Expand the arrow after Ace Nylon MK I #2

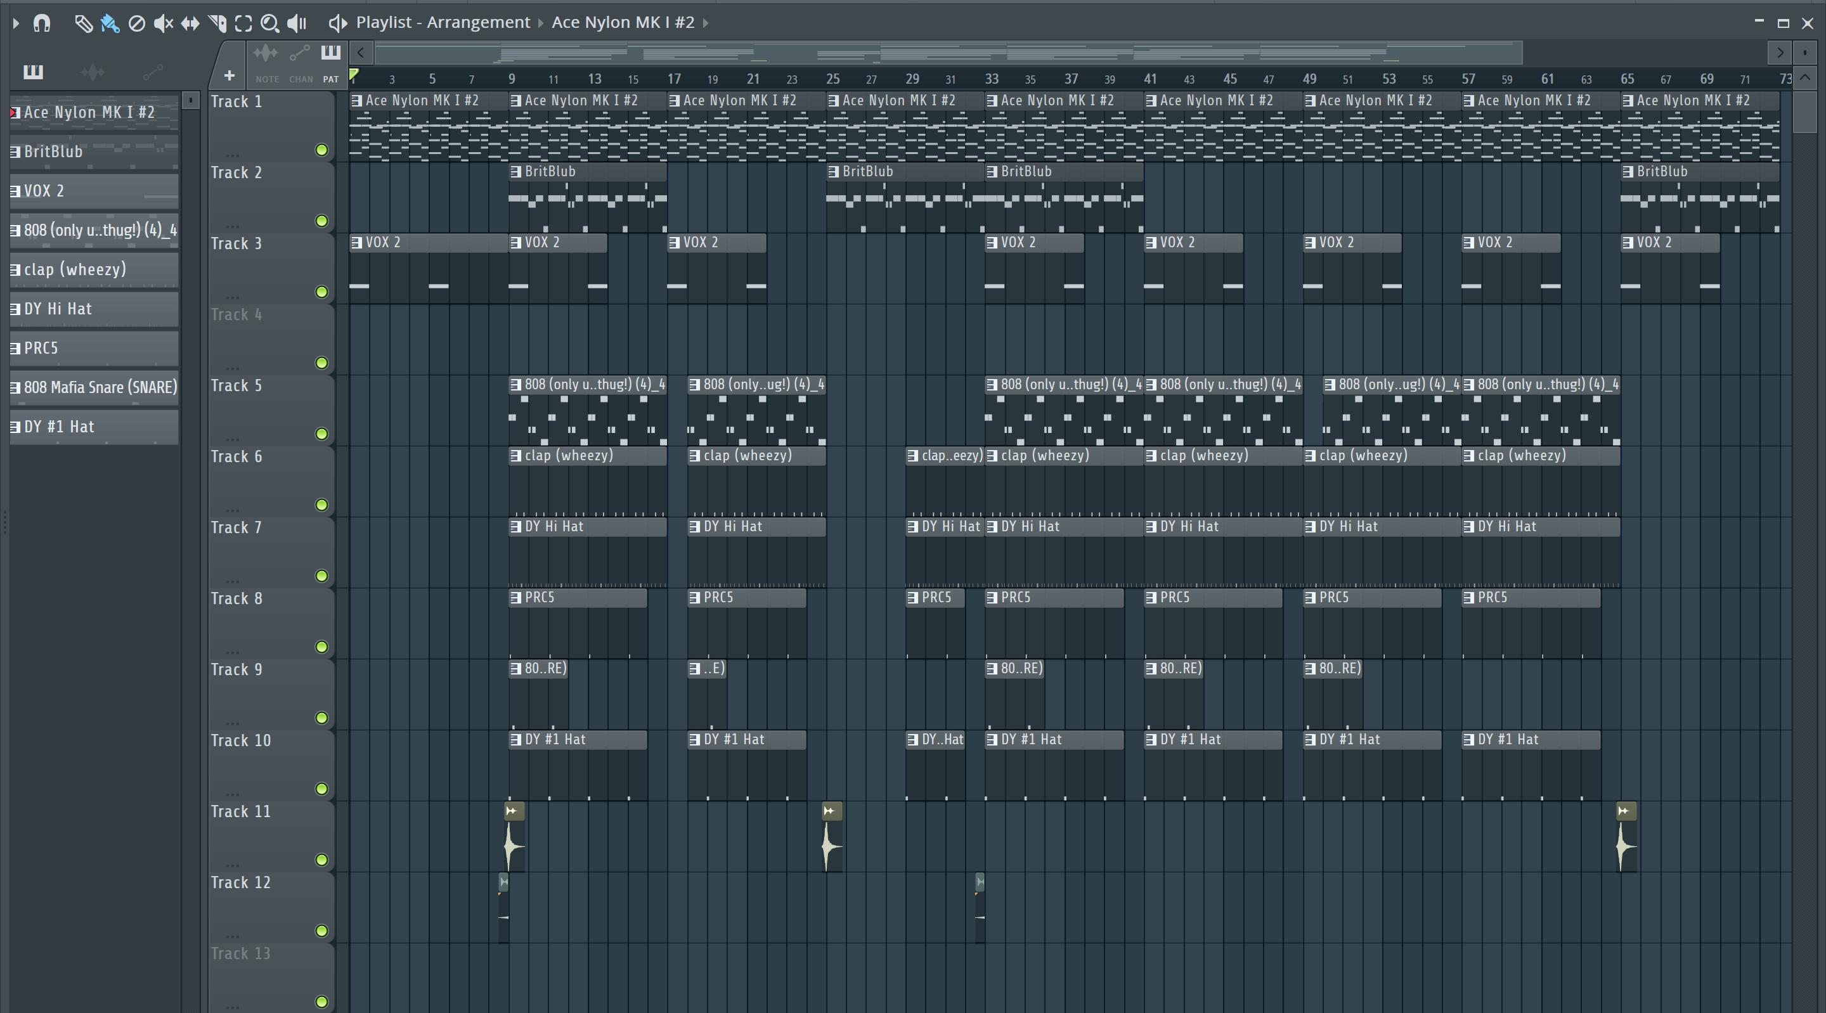tap(706, 23)
